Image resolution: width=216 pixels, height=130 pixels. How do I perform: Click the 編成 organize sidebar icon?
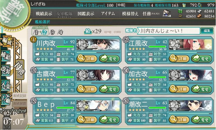[7, 41]
